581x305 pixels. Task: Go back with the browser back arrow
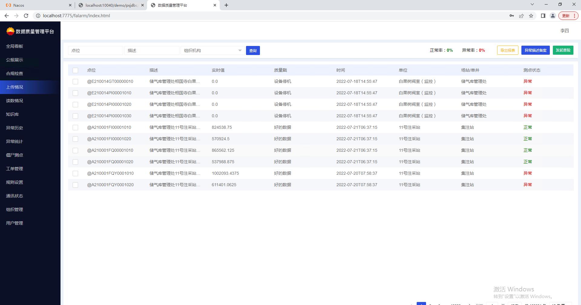tap(7, 16)
